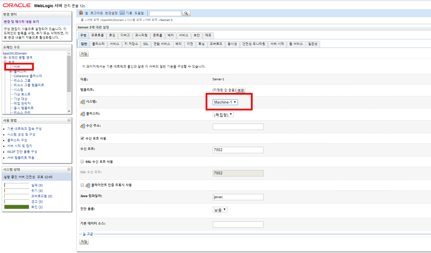Select the SSL subtab

146,44
